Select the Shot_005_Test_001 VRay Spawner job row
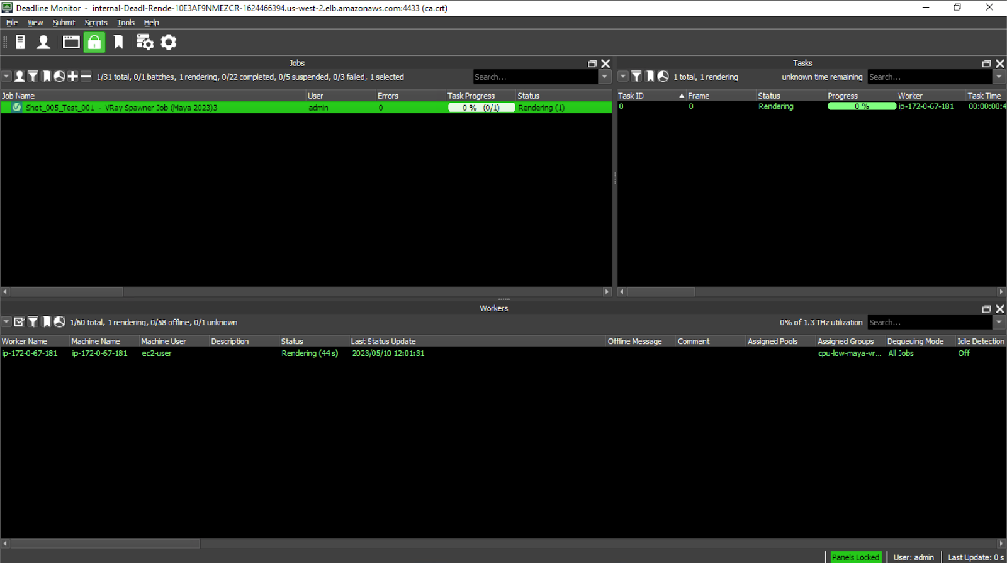The height and width of the screenshot is (563, 1007). 306,108
